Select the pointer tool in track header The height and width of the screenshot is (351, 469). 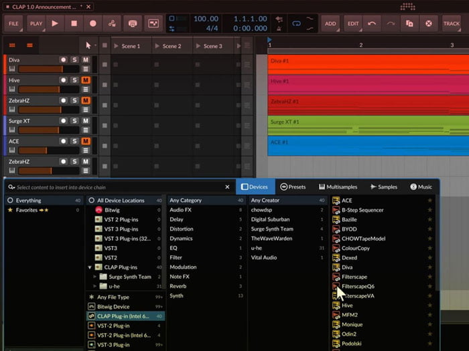(x=88, y=45)
